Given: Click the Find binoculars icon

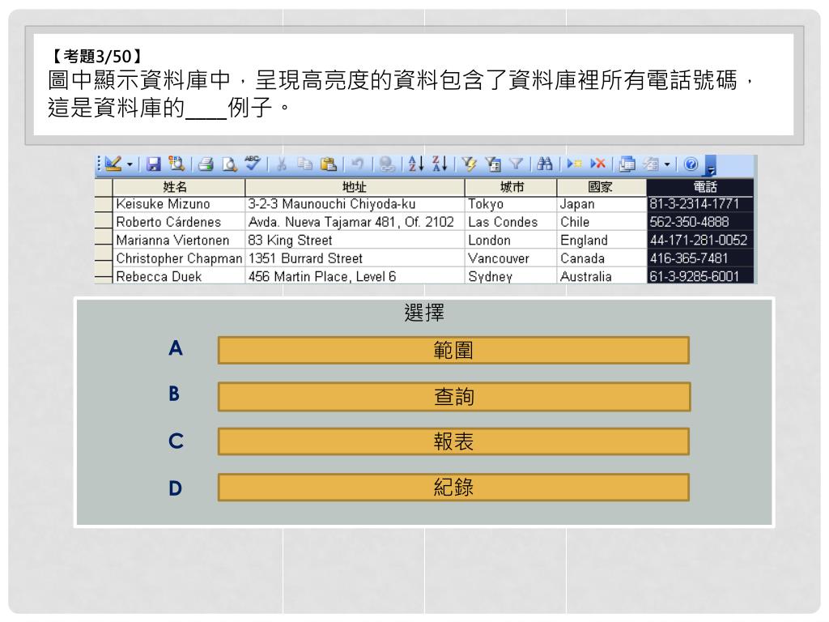Looking at the screenshot, I should point(545,164).
